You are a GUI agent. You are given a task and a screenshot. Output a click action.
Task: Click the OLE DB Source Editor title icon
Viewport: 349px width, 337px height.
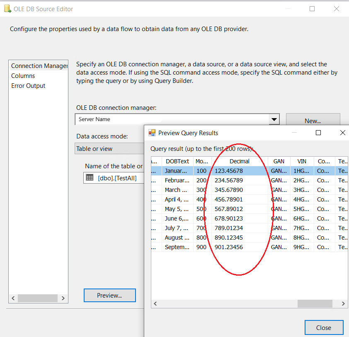point(7,9)
